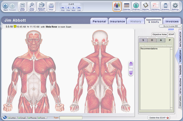Screen dimensions: 183x121
Task: Click the purple down arrow on anatomy view
Action: [x=131, y=72]
